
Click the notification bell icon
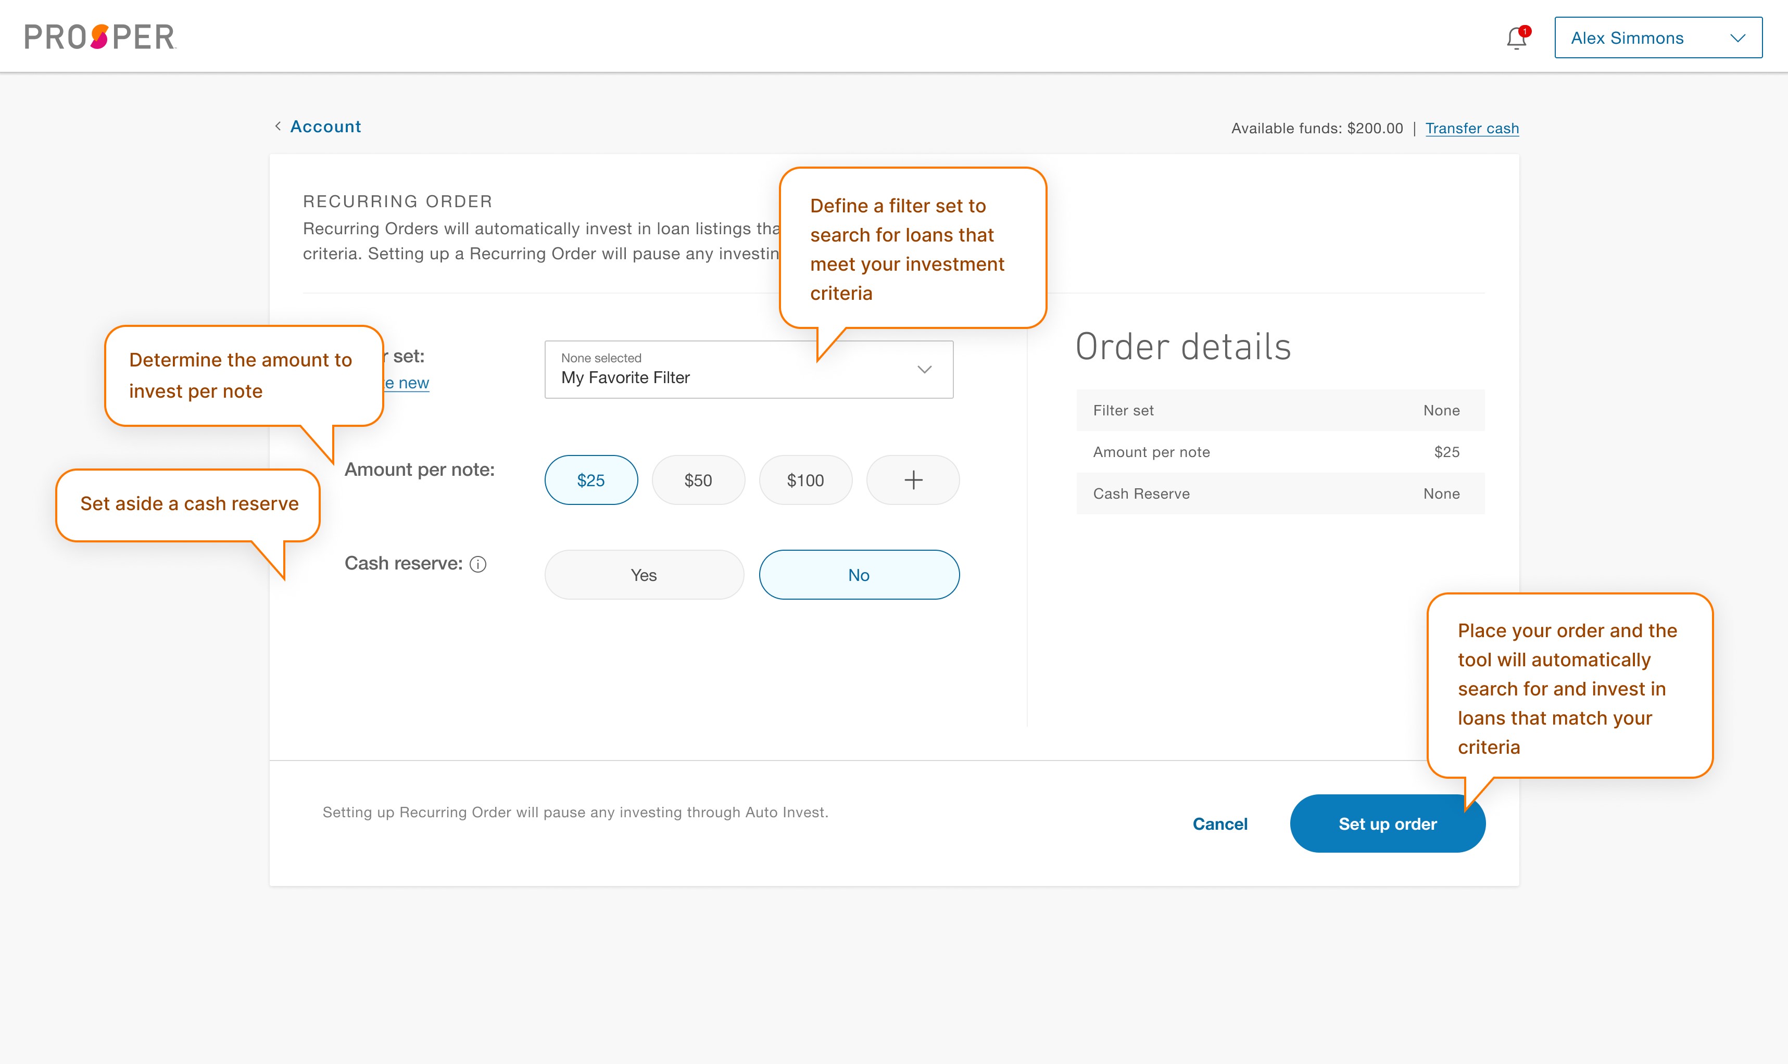[1516, 37]
